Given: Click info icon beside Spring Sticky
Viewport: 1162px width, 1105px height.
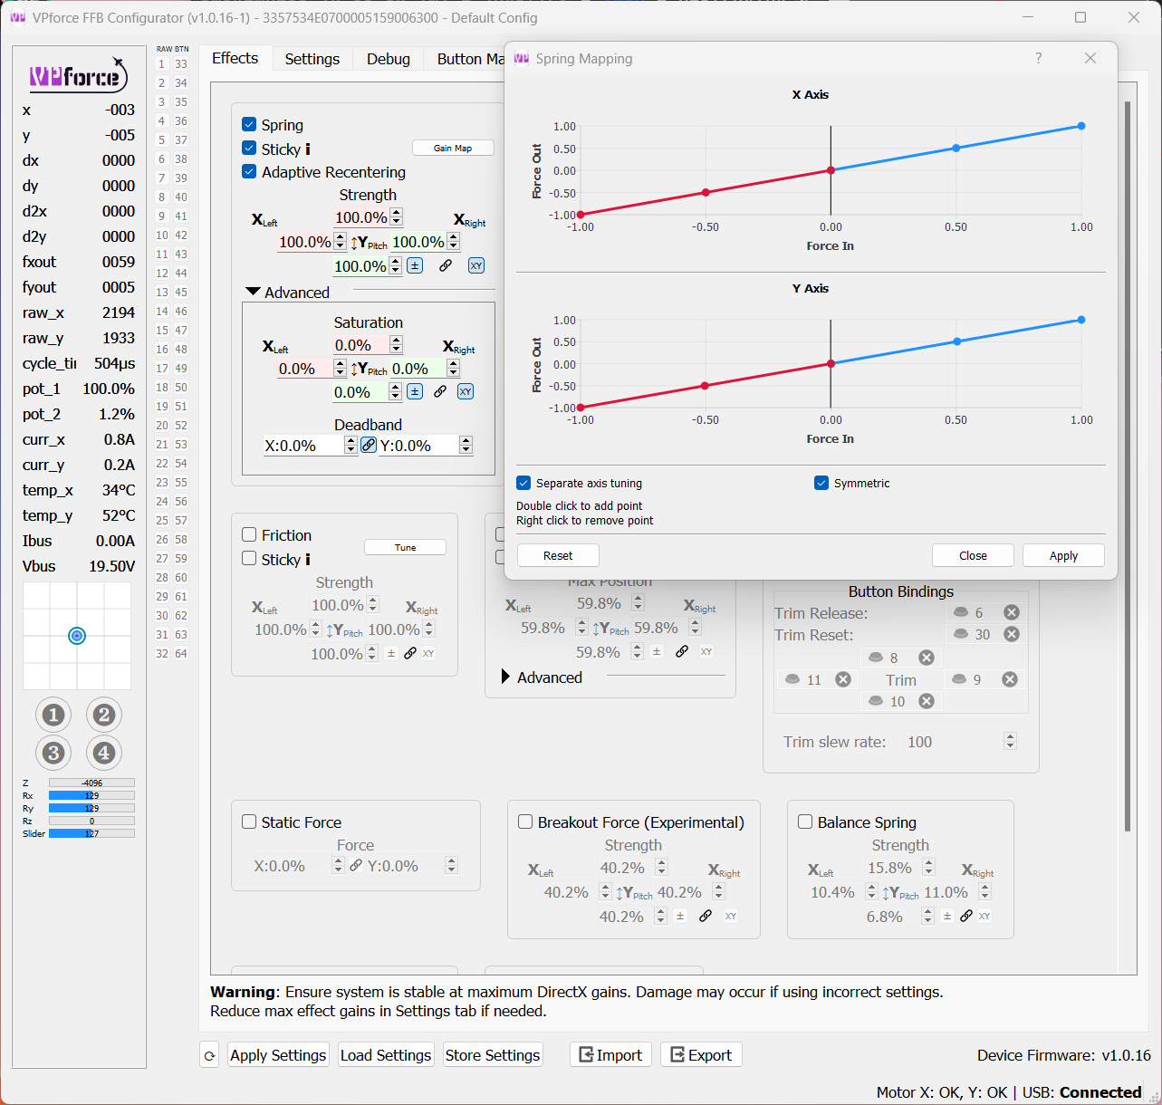Looking at the screenshot, I should (x=308, y=149).
